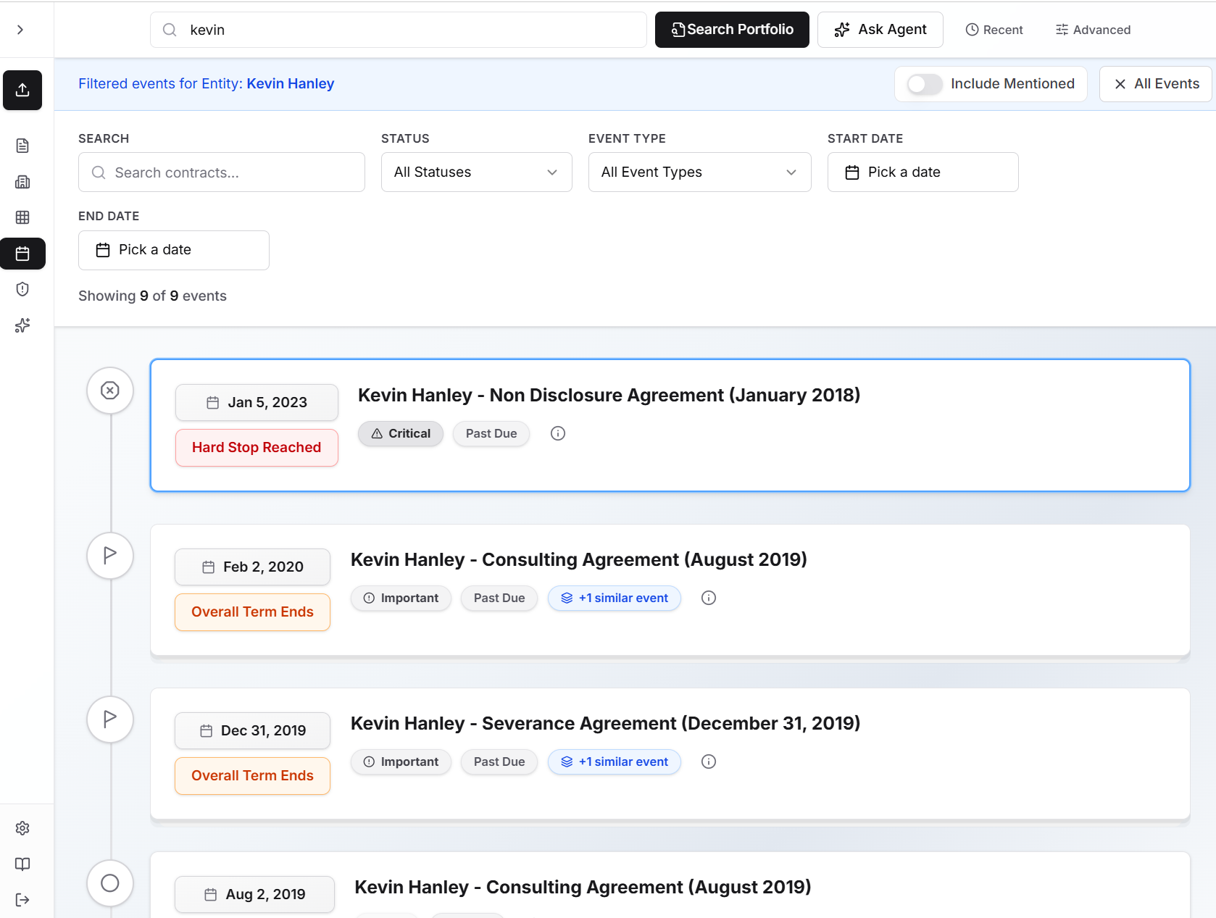Open the All Event Types dropdown

pyautogui.click(x=700, y=172)
